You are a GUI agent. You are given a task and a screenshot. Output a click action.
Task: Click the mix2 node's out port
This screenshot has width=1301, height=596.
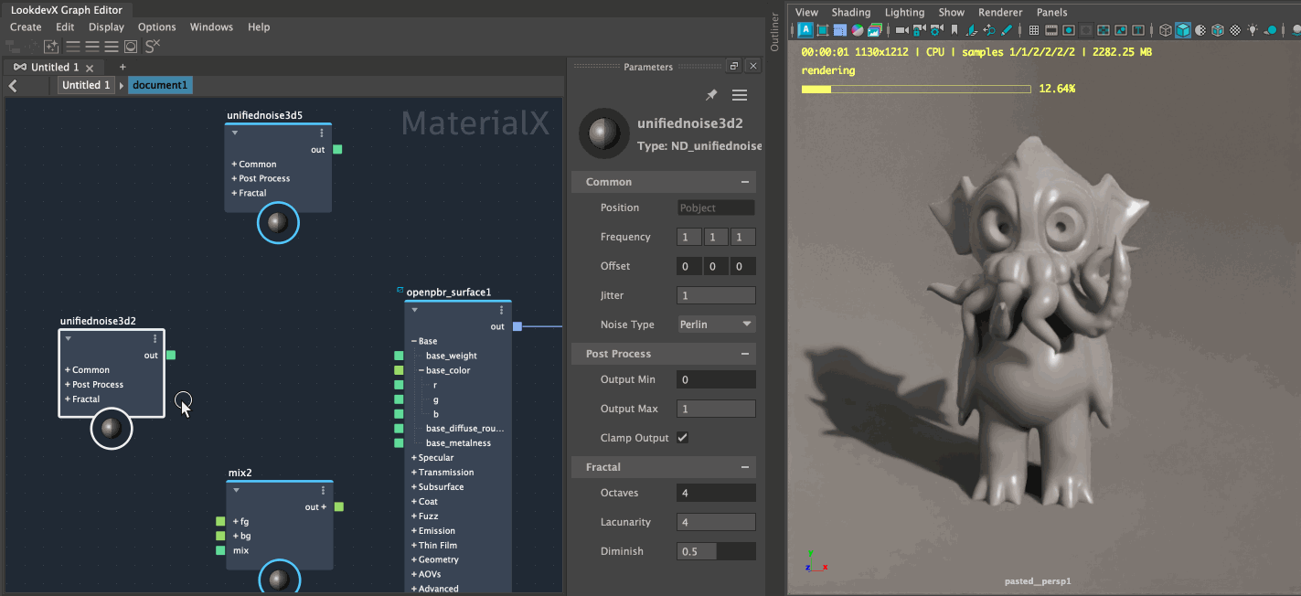[339, 506]
